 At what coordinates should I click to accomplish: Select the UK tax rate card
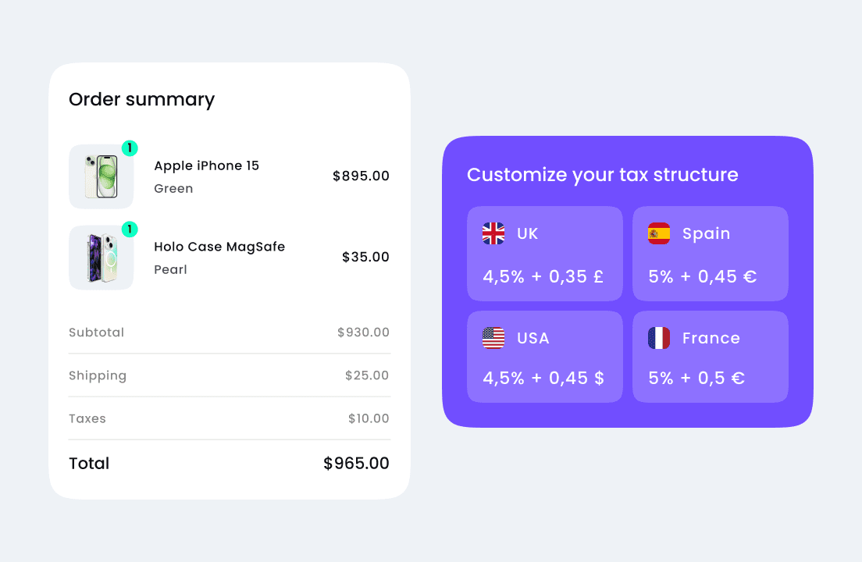click(545, 254)
